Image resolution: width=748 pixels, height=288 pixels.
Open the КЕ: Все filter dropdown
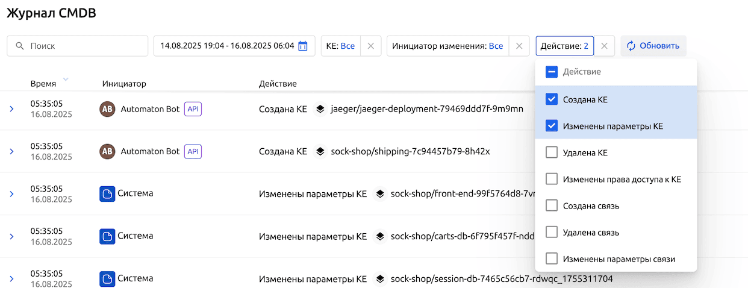point(340,46)
